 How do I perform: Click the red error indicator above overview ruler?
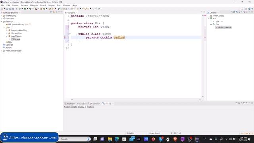click(x=205, y=15)
